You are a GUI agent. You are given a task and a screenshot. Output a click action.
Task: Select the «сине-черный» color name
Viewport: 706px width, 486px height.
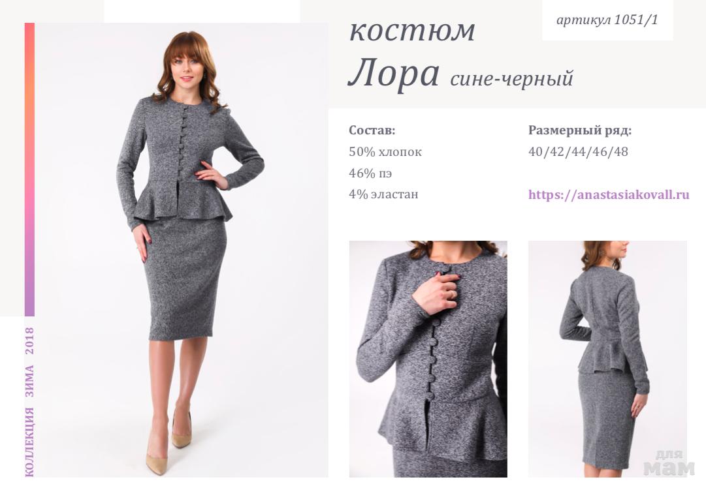pos(511,78)
